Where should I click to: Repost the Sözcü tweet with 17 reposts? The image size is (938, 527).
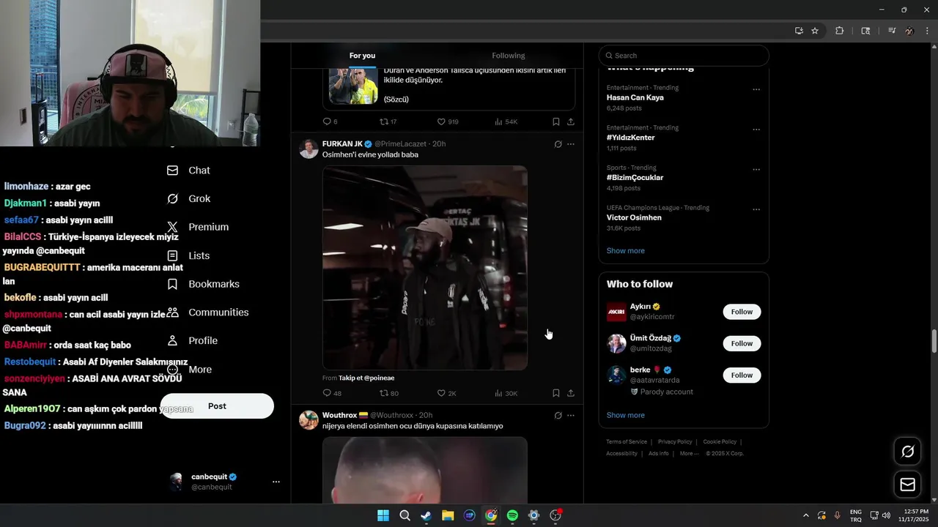coord(388,122)
